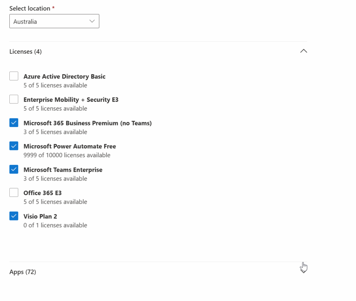
Task: Check the Azure Active Directory Basic checkbox
Action: (x=14, y=76)
